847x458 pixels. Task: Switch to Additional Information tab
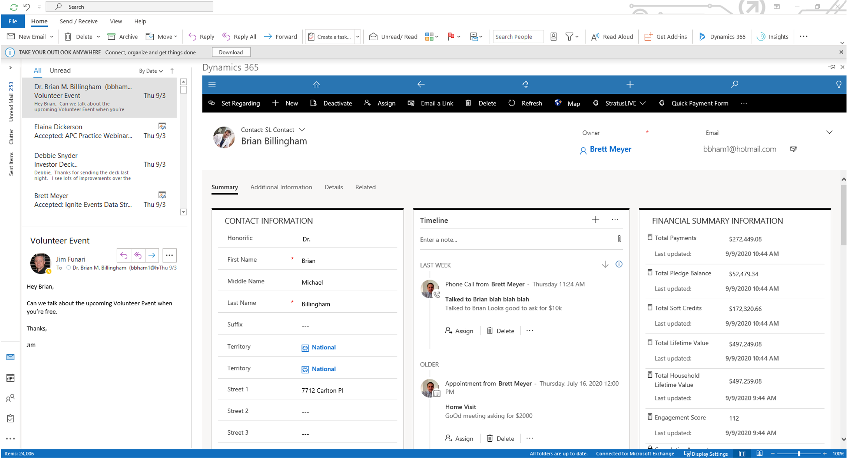coord(281,187)
